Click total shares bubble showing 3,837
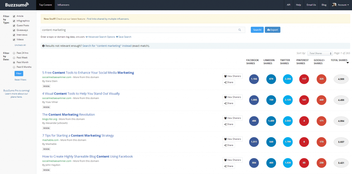Viewport: 352px width, 174px height. pos(341,142)
